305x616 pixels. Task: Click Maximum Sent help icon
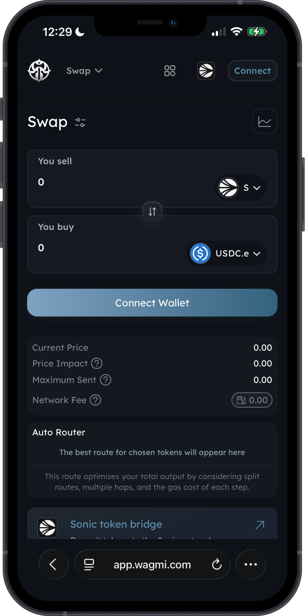pos(105,380)
